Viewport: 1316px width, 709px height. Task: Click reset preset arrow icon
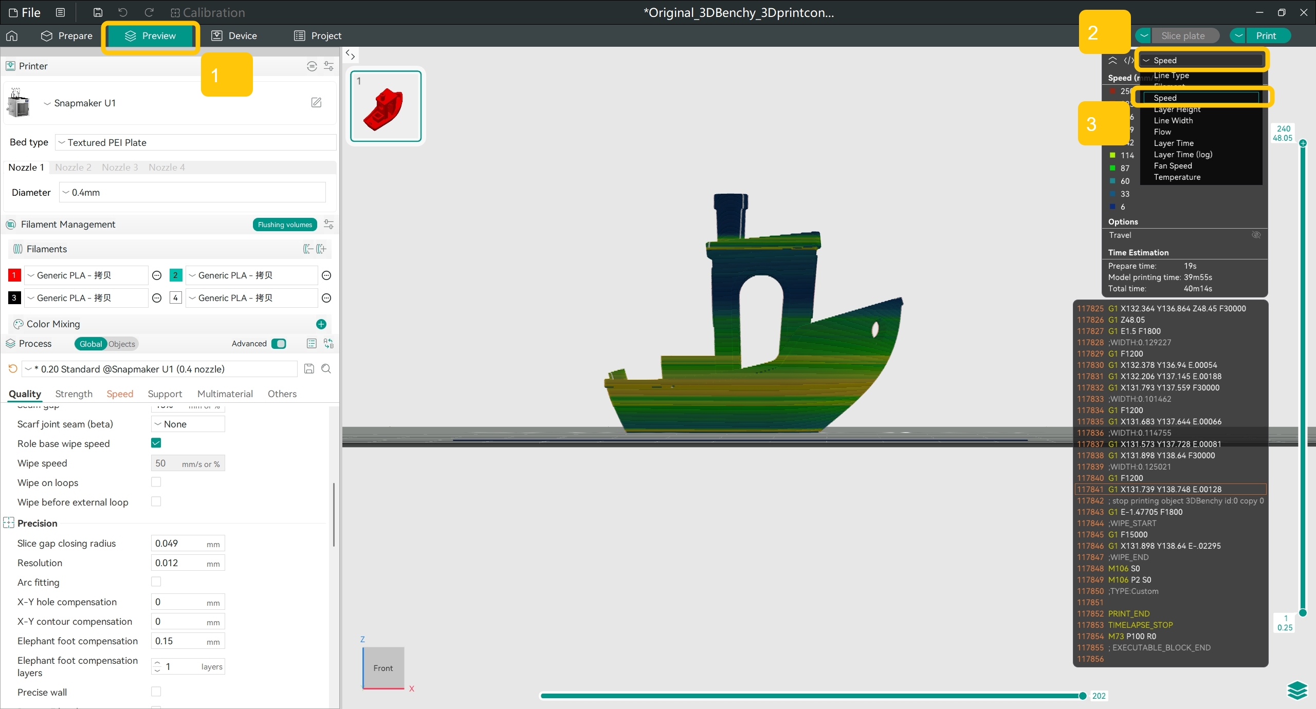point(13,369)
